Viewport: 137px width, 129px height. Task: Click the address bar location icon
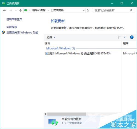click(x=25, y=10)
